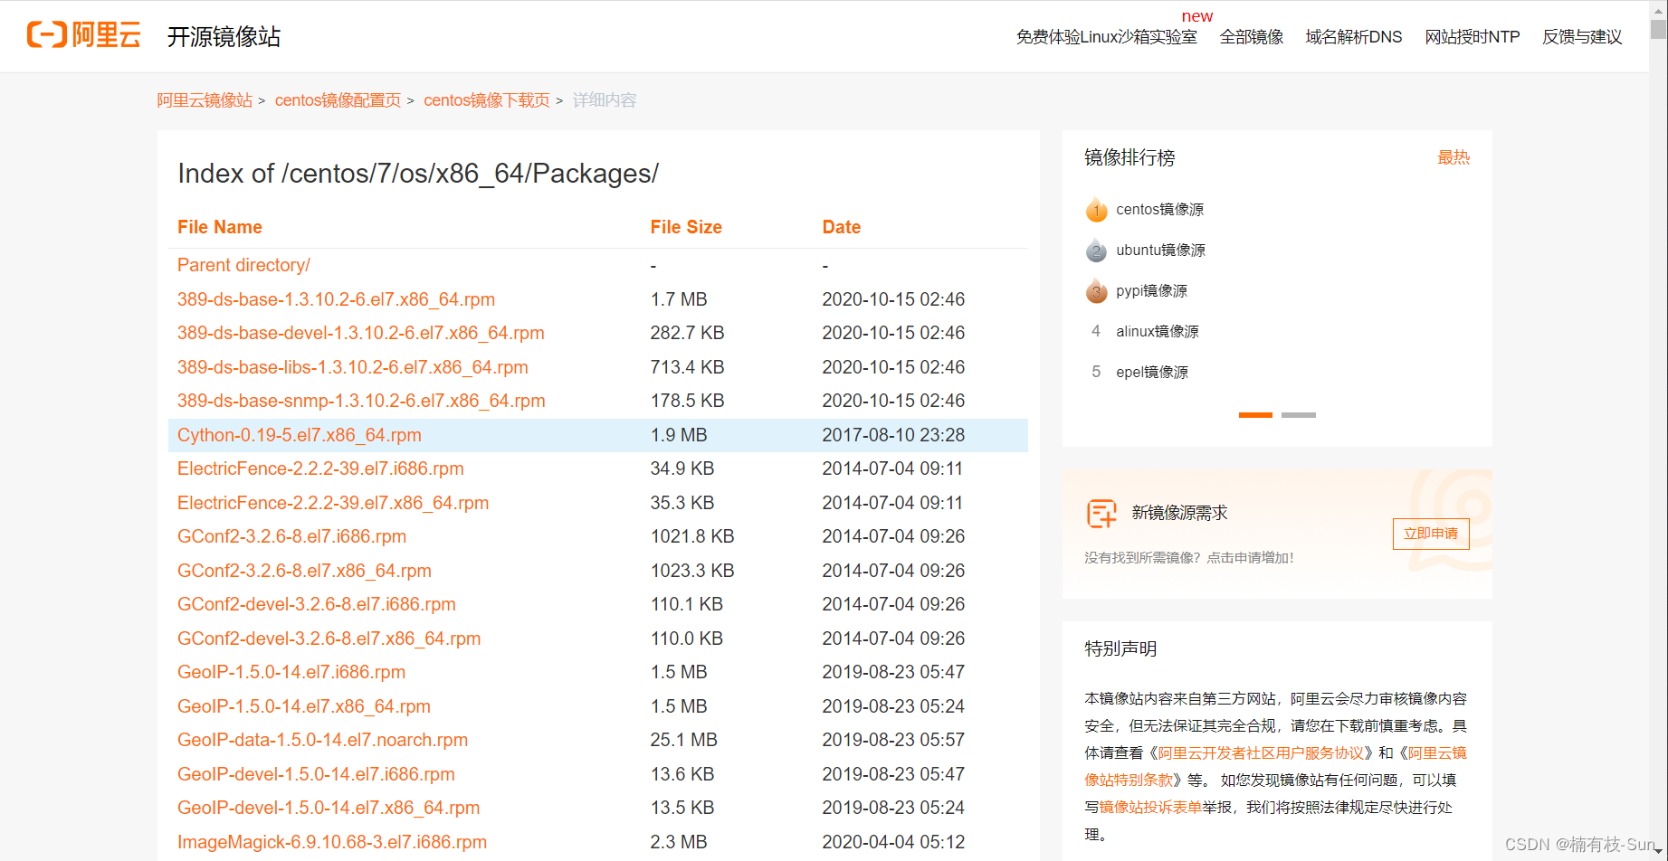Click 25.1 MB size of GeoIP-data
The image size is (1668, 861).
tap(683, 740)
